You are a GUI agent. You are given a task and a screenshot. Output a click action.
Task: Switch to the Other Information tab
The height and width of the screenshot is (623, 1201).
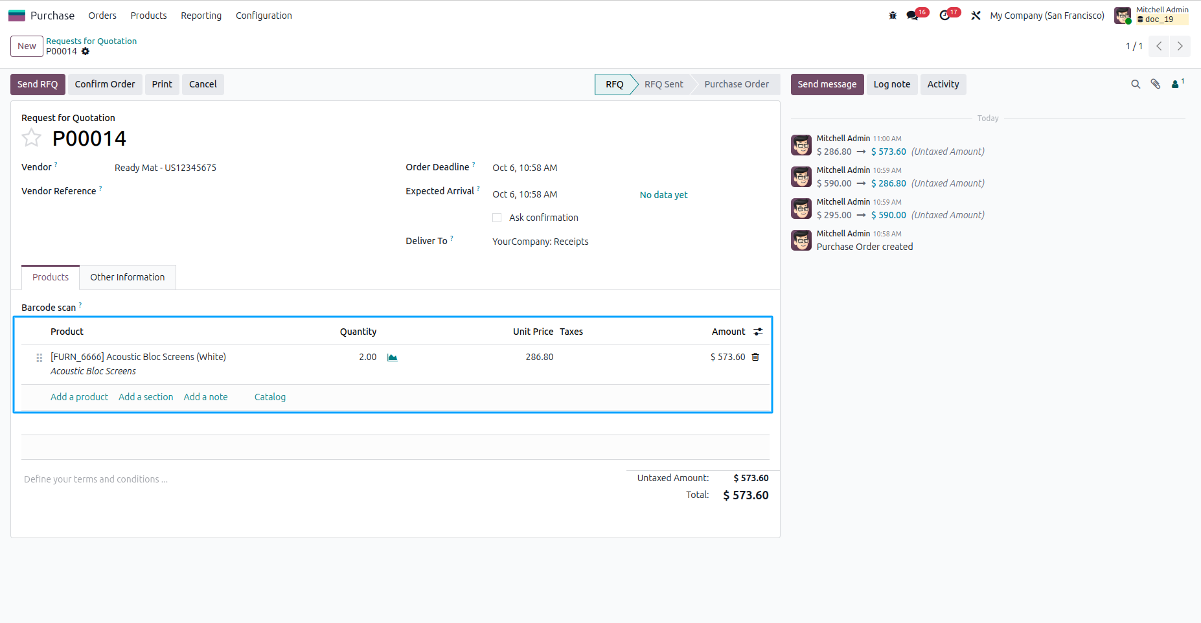128,277
